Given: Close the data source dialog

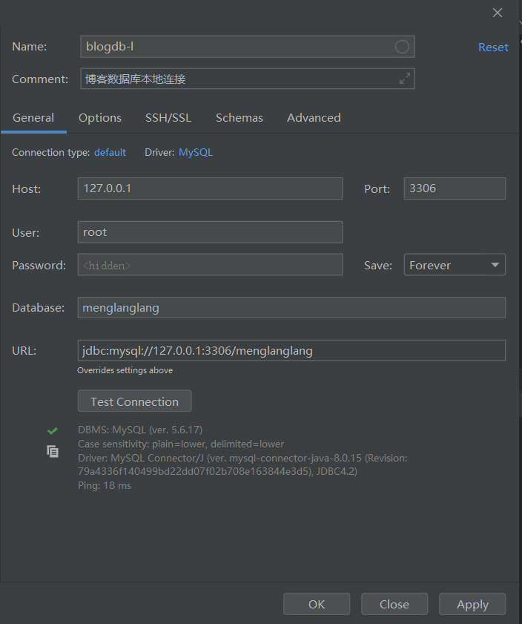Looking at the screenshot, I should click(x=498, y=13).
